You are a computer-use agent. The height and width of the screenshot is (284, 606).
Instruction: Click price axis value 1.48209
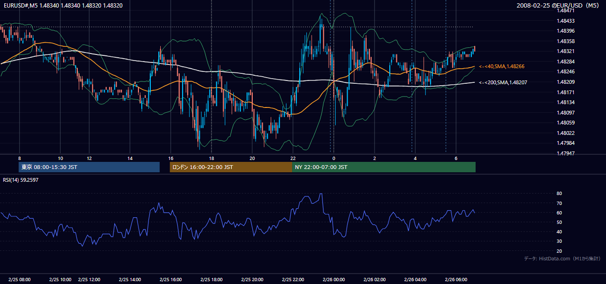coord(566,82)
